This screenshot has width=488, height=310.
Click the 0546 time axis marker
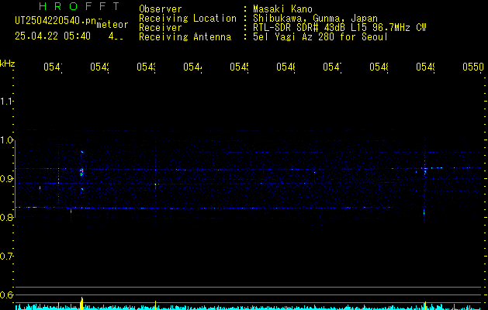286,67
